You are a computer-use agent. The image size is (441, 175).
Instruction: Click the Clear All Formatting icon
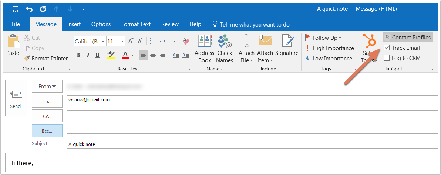(186, 41)
